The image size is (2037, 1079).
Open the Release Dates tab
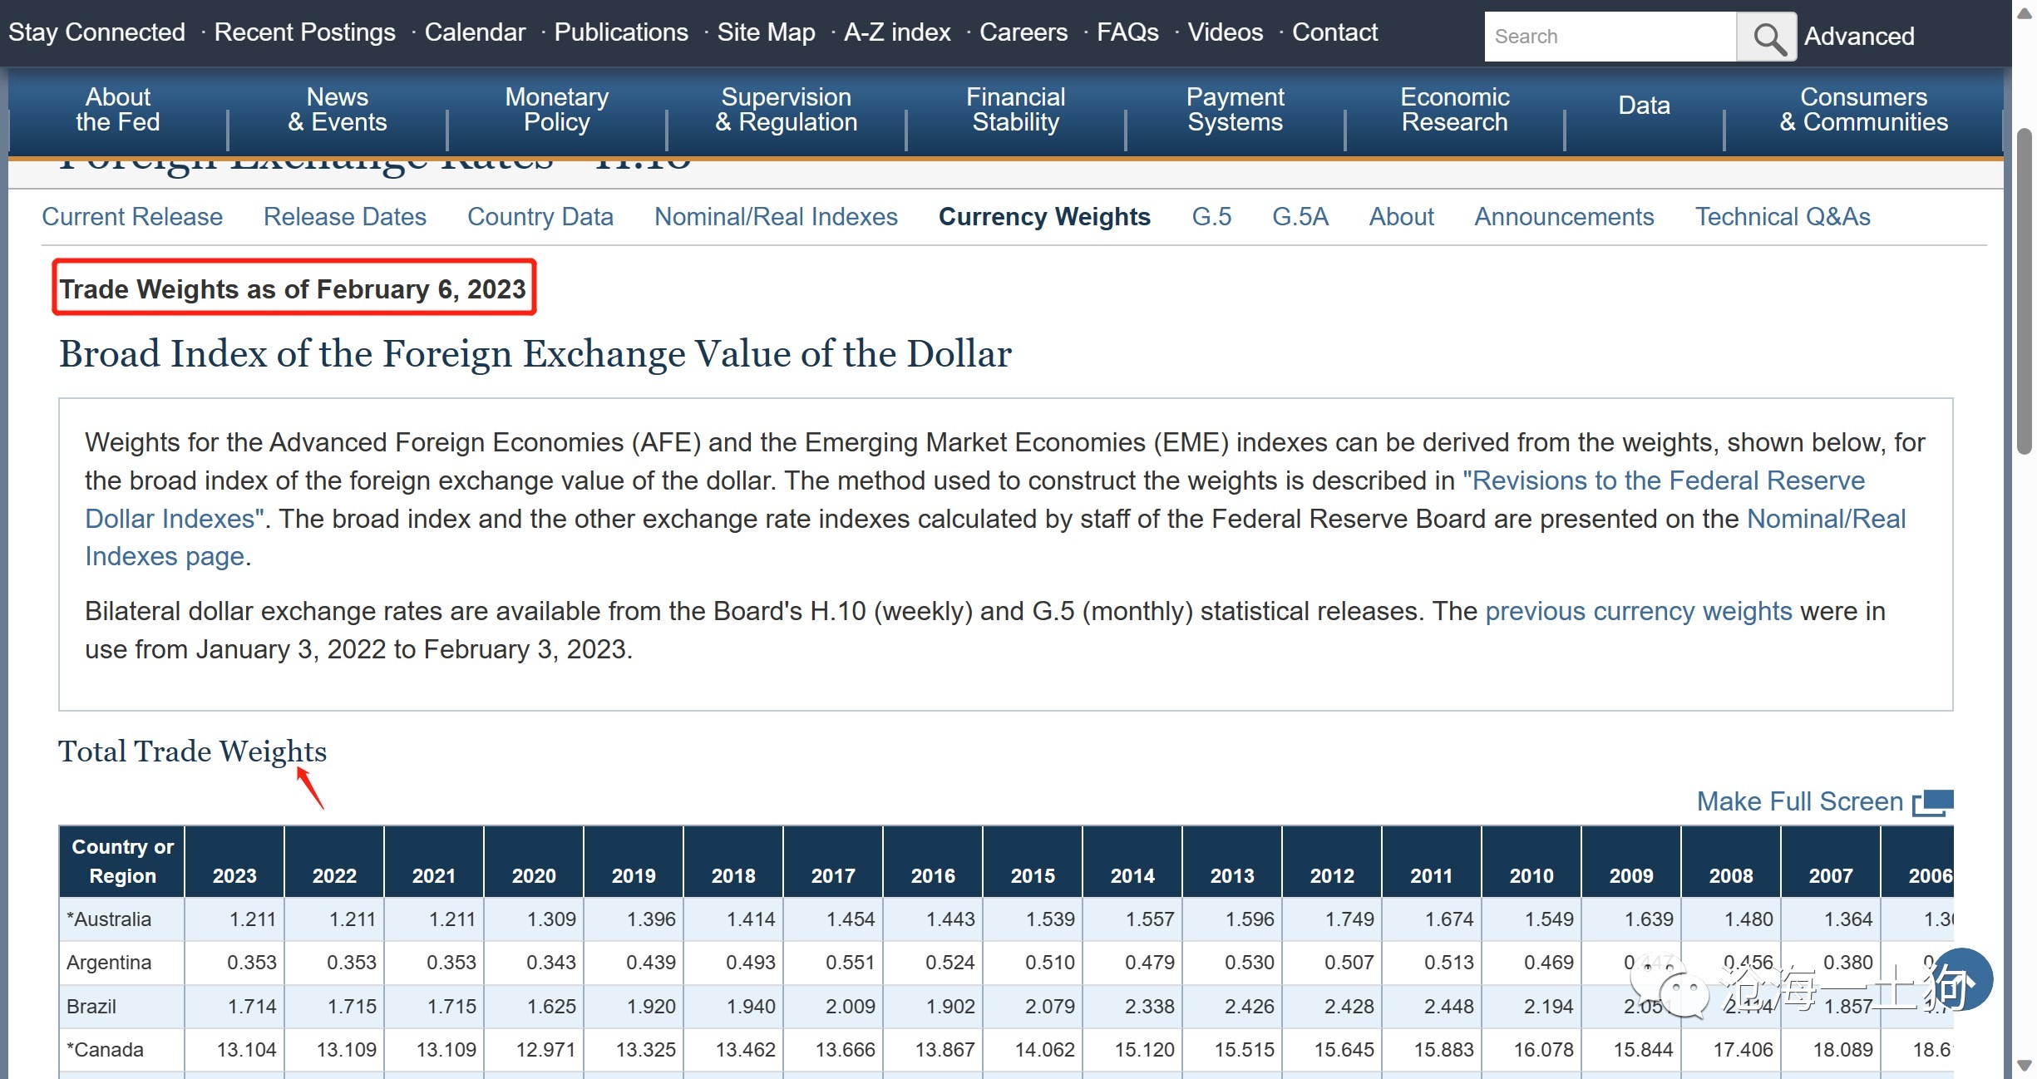(x=344, y=217)
